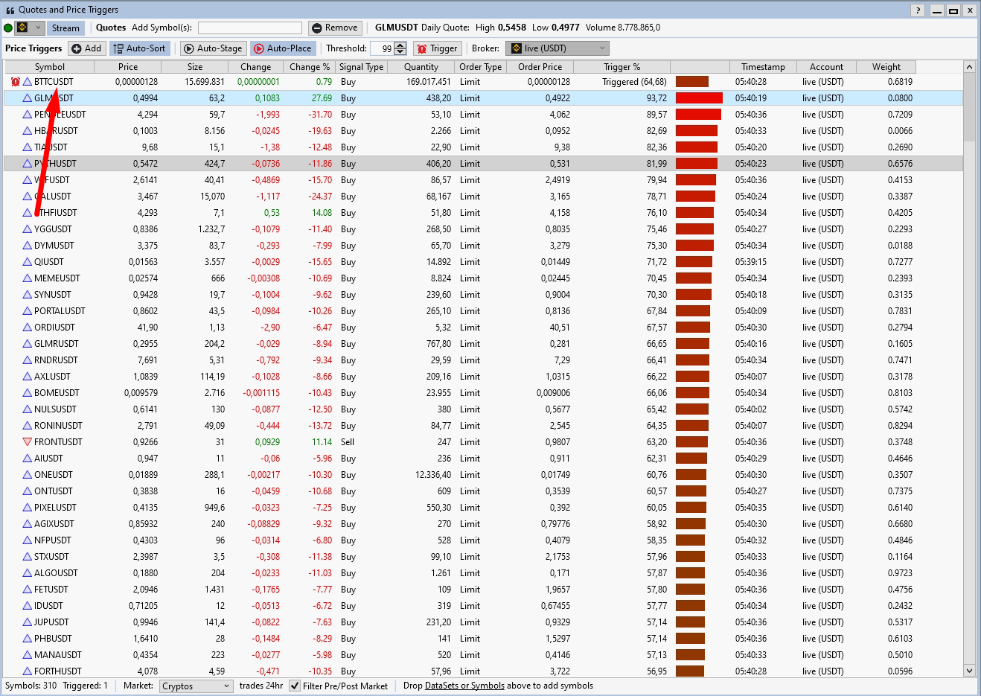Click the buy triangle icon for JUPUSDT
The width and height of the screenshot is (981, 696).
tap(28, 622)
